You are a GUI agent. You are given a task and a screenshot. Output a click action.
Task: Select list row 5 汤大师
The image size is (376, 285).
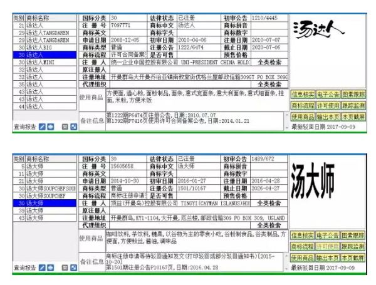[x=45, y=167]
